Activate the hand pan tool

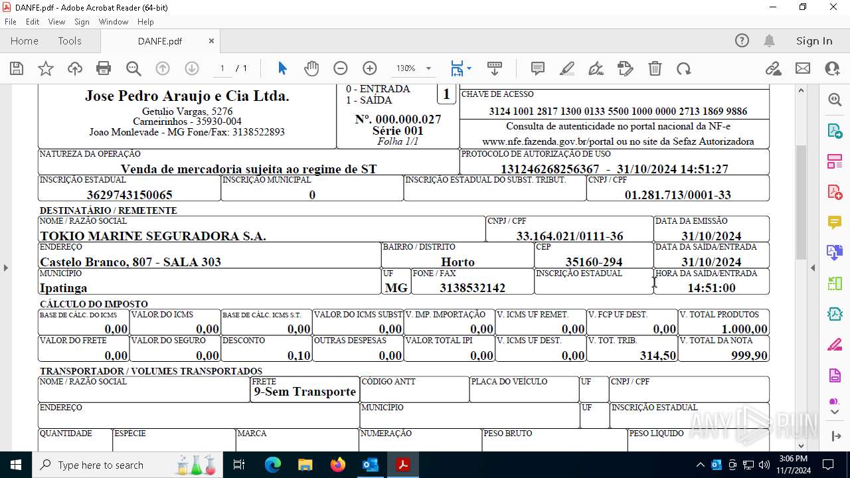(x=311, y=68)
